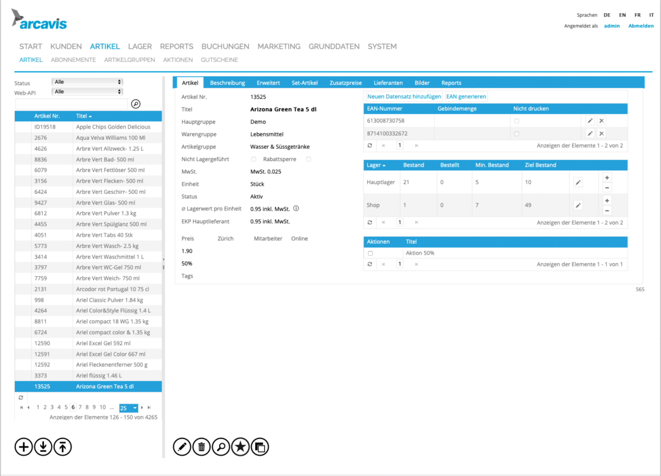
Task: Go to previous page in article list
Action: 29,407
